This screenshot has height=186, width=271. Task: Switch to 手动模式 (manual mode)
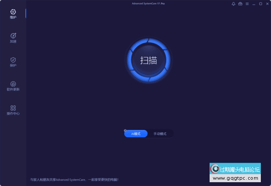(160, 134)
